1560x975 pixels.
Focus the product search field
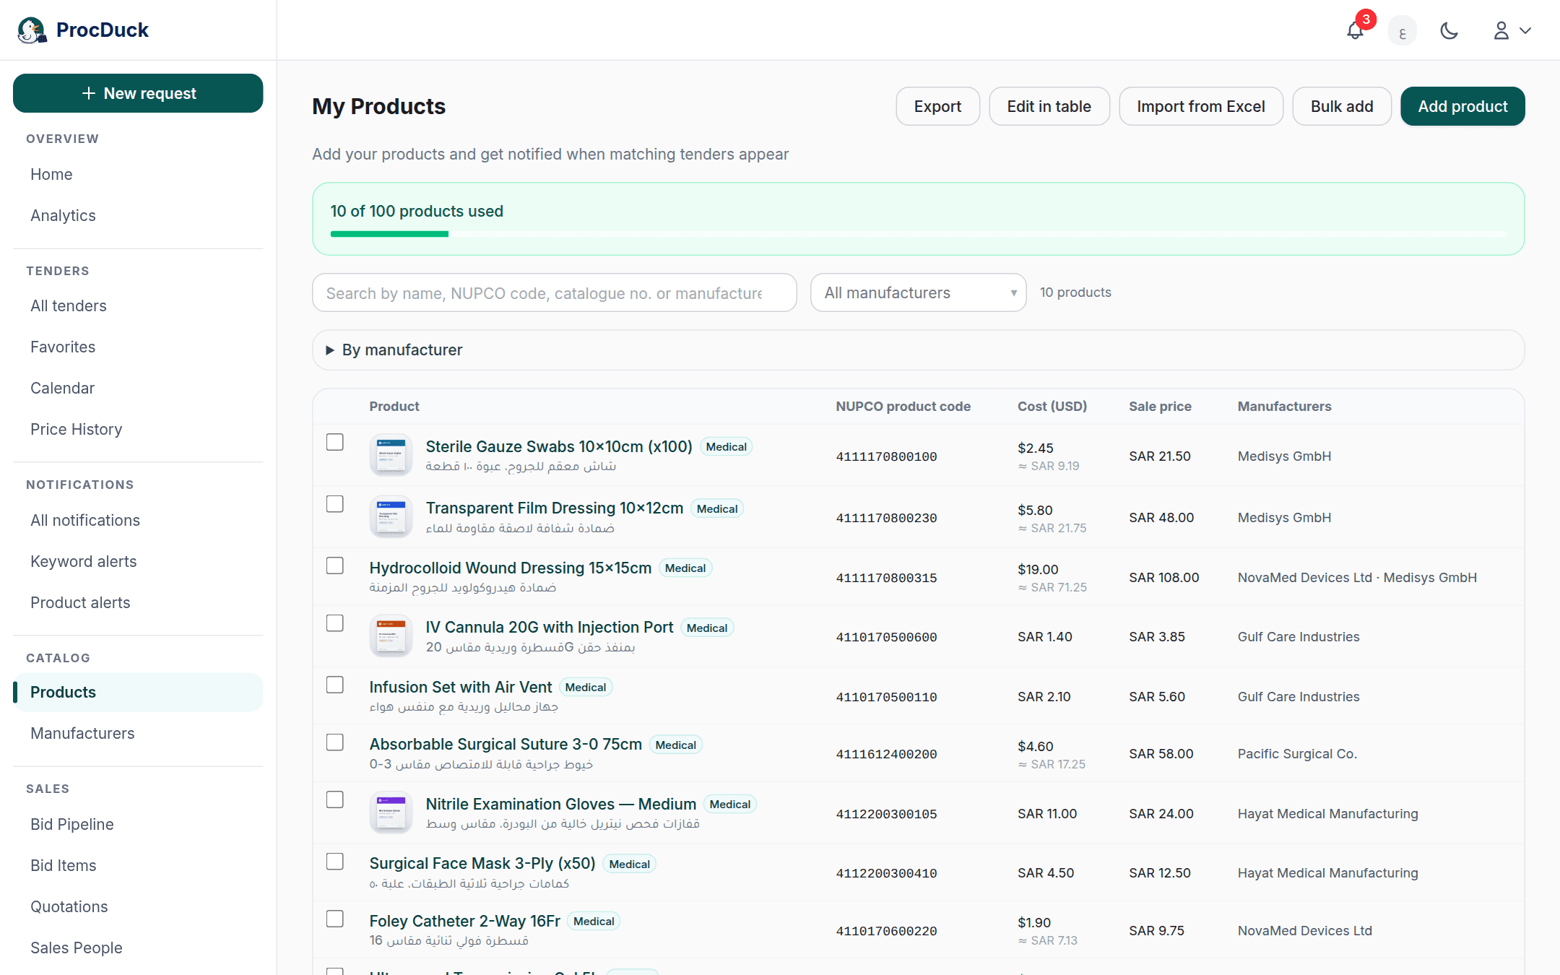[554, 292]
